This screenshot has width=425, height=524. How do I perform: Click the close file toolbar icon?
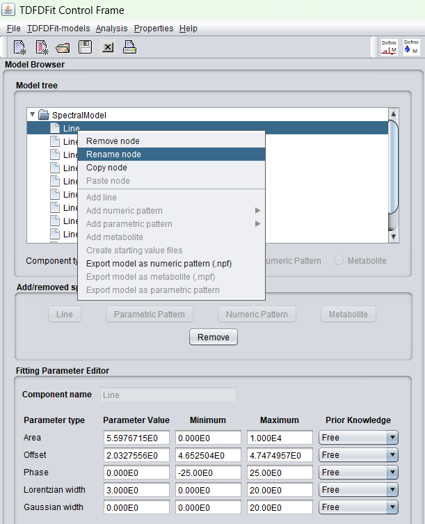click(x=108, y=47)
